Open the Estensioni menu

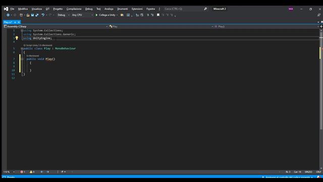click(x=137, y=9)
